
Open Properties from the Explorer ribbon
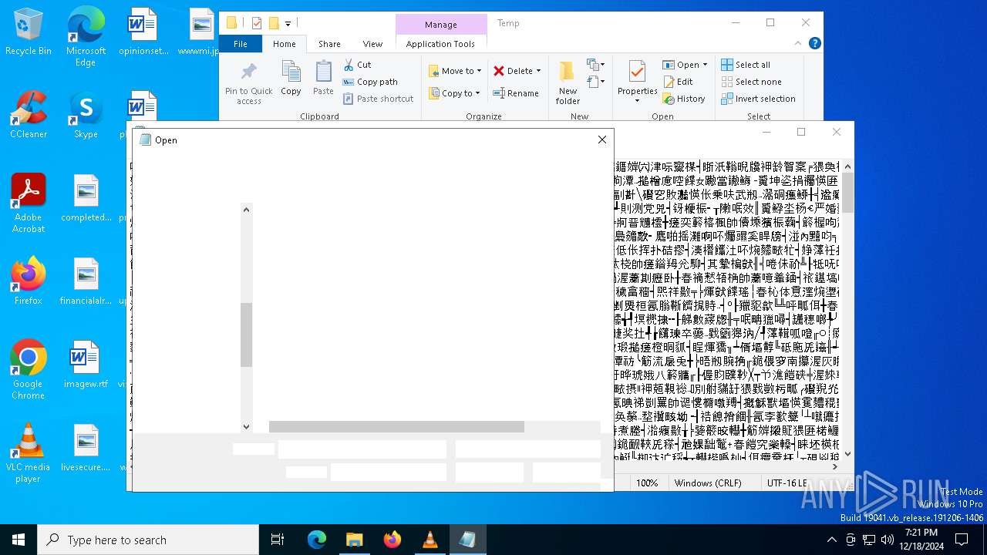point(638,80)
